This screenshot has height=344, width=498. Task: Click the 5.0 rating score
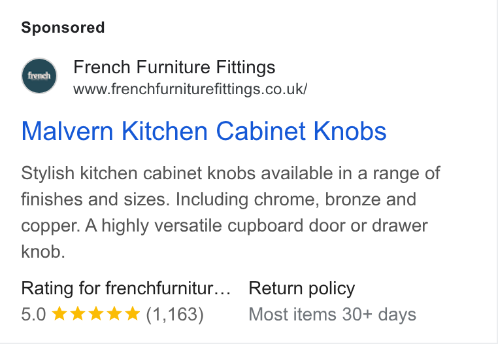point(33,314)
